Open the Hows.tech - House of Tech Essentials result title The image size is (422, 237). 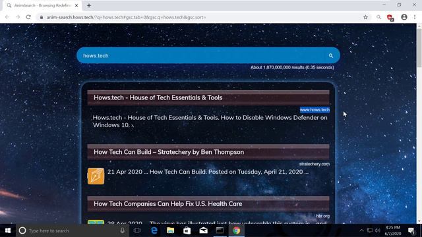[x=158, y=97]
